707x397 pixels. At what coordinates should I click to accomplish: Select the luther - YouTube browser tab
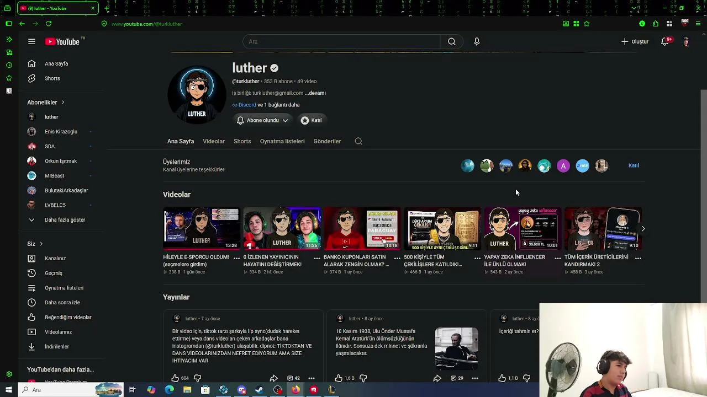coord(57,8)
